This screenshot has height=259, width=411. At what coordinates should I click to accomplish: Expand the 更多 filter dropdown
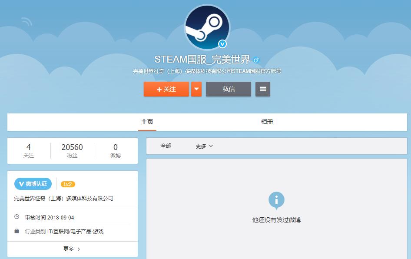[x=204, y=146]
